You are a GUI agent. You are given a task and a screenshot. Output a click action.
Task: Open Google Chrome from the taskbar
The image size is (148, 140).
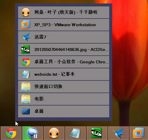coord(11,133)
